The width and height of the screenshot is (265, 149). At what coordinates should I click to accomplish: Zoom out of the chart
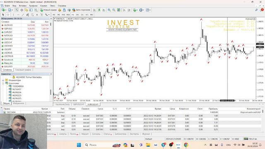(114, 10)
